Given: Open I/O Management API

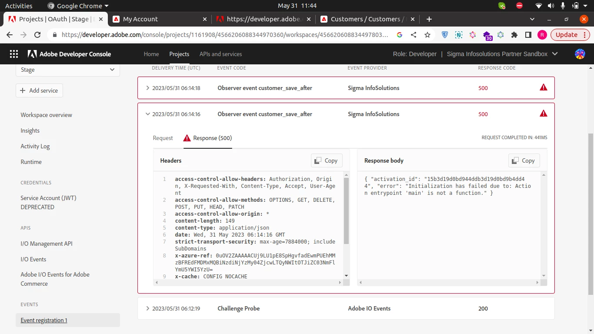Looking at the screenshot, I should pyautogui.click(x=47, y=244).
